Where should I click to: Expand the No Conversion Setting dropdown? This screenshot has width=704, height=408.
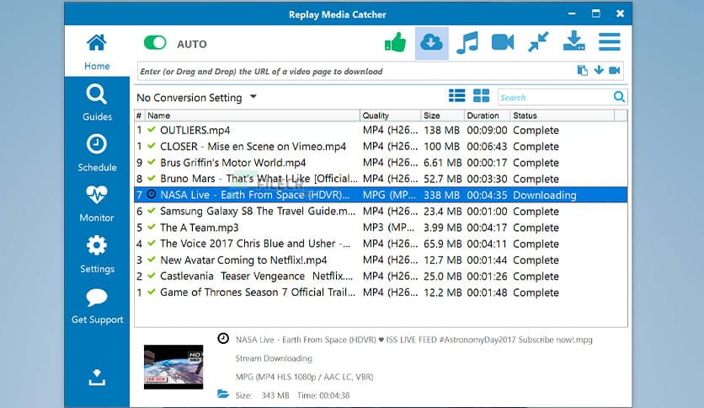click(x=197, y=98)
